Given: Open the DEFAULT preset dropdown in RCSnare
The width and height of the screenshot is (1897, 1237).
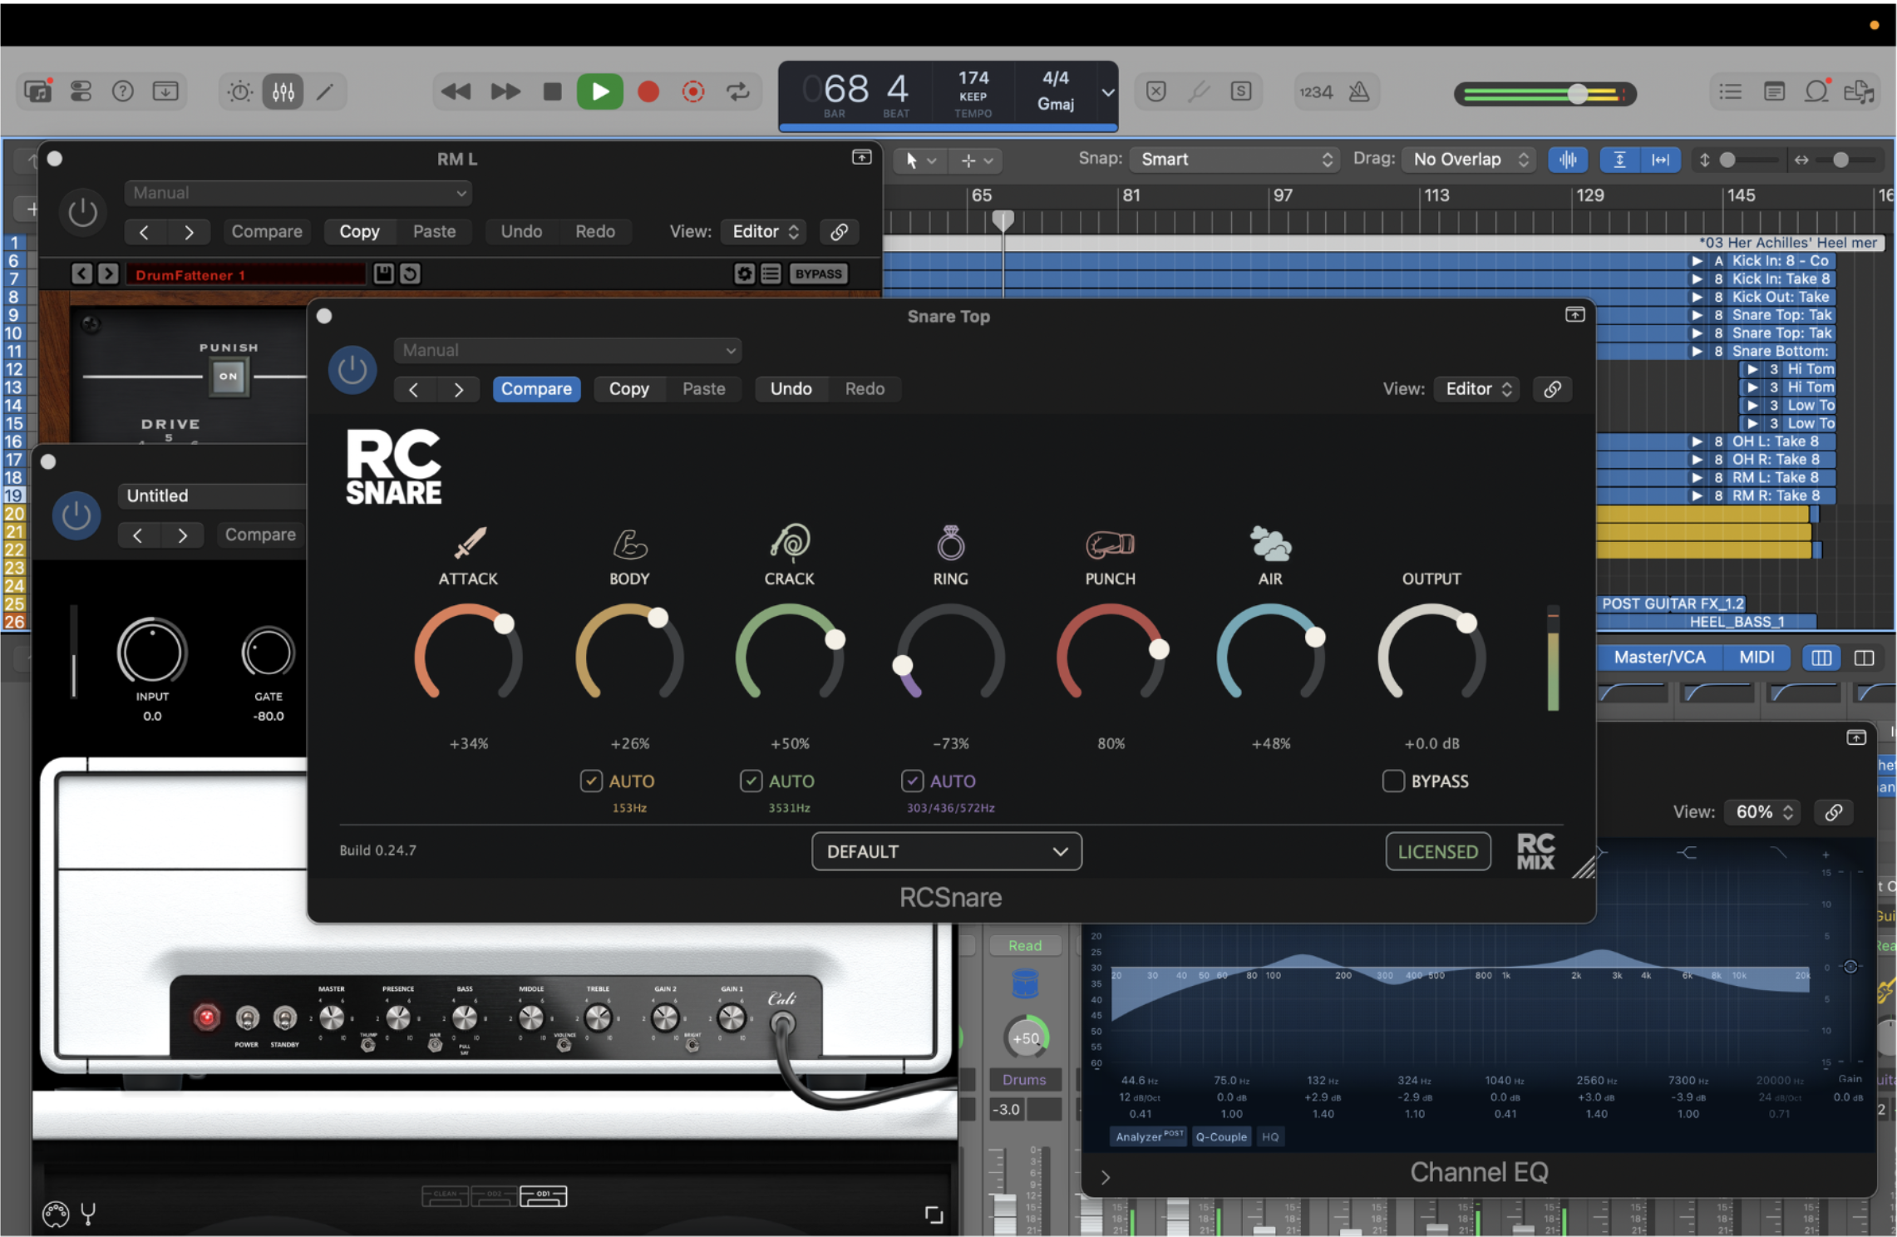Looking at the screenshot, I should [x=946, y=851].
